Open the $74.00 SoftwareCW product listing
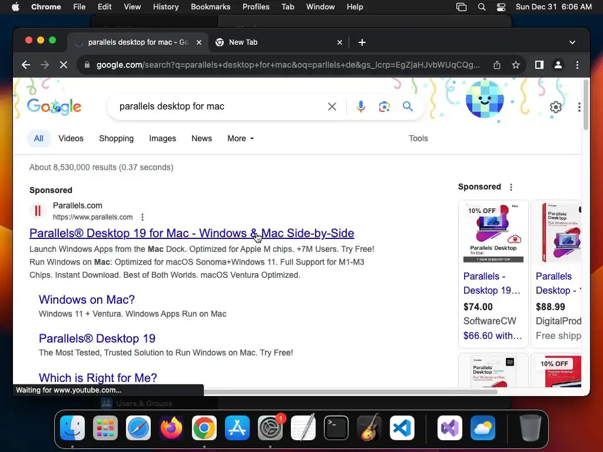 tap(493, 274)
